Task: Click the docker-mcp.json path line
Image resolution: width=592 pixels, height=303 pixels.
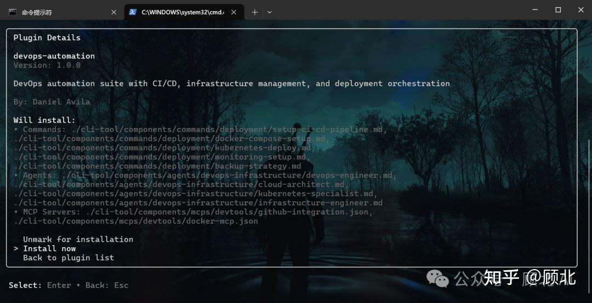Action: pyautogui.click(x=135, y=221)
